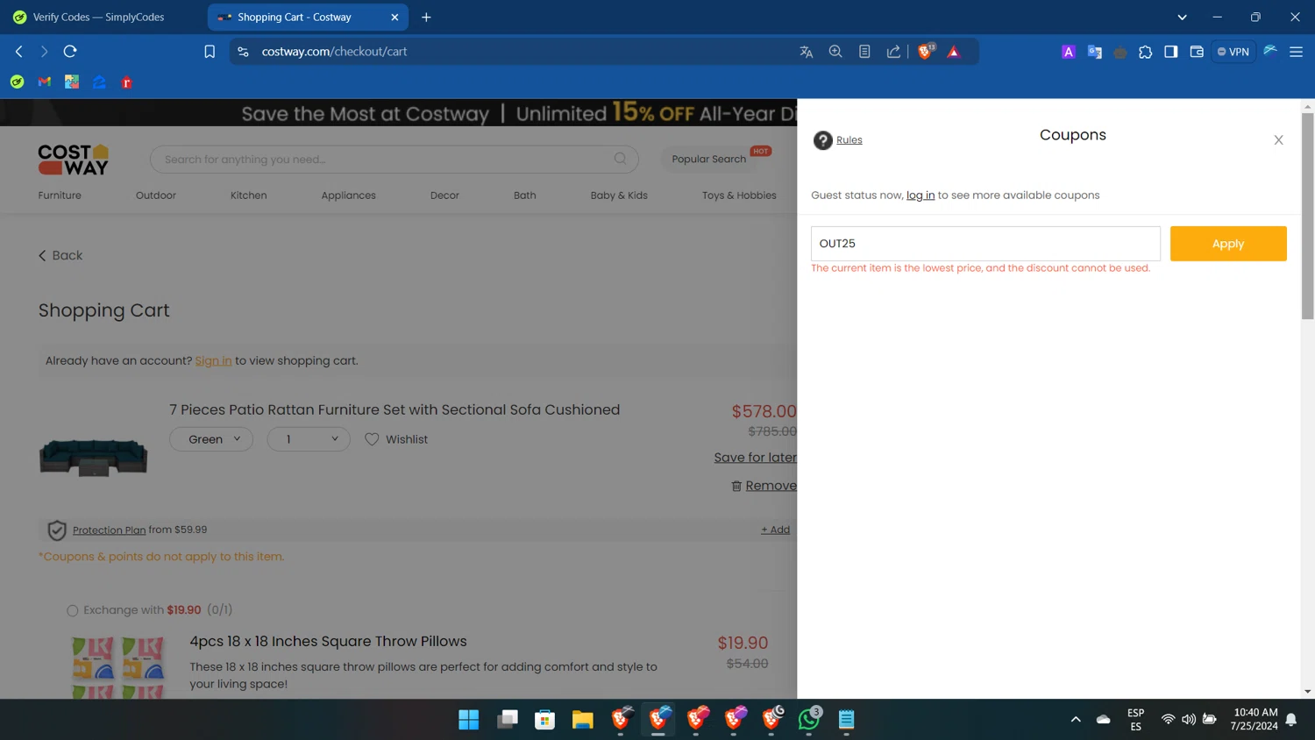Open the notifications bell in taskbar
1315x740 pixels.
[x=1291, y=720]
